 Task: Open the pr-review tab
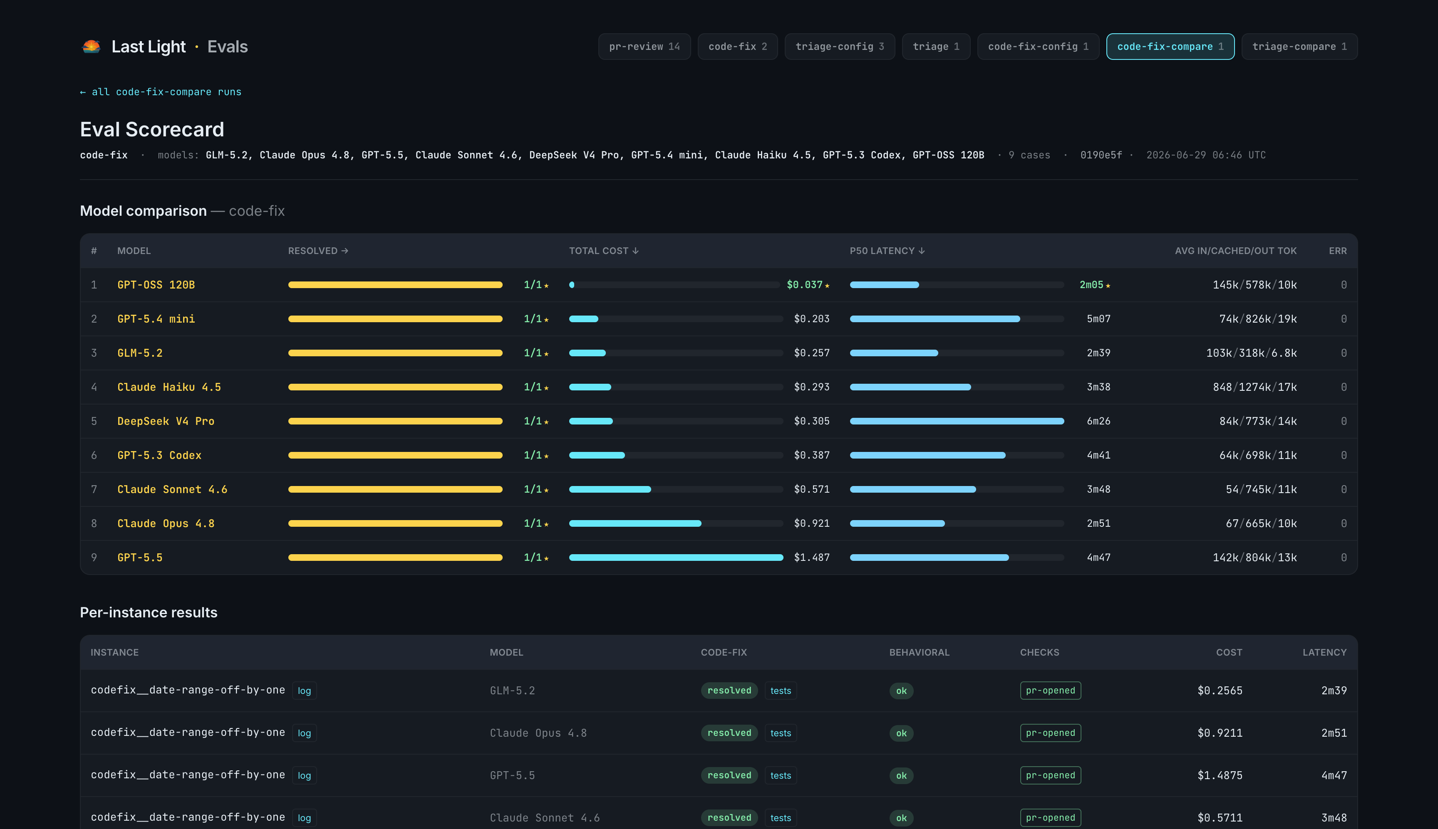click(x=645, y=47)
